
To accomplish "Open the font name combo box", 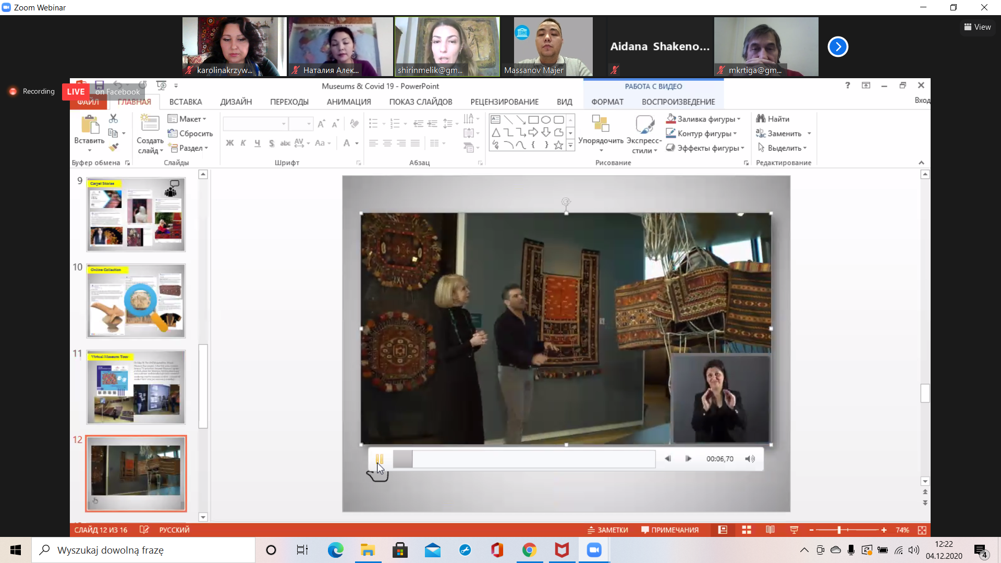I will 255,124.
